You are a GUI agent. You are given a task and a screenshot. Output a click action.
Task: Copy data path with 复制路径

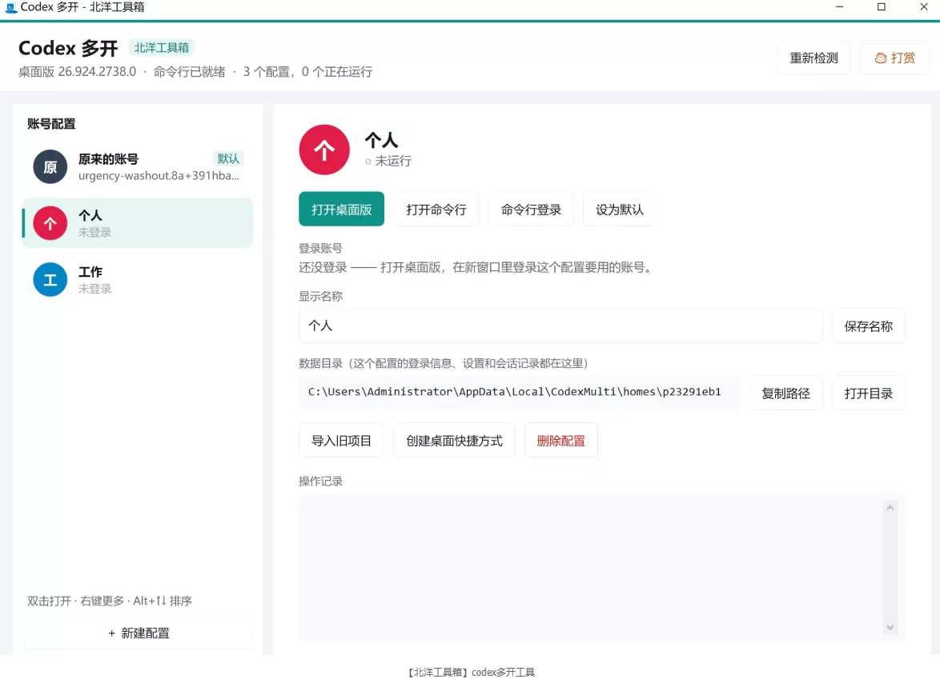pyautogui.click(x=786, y=393)
